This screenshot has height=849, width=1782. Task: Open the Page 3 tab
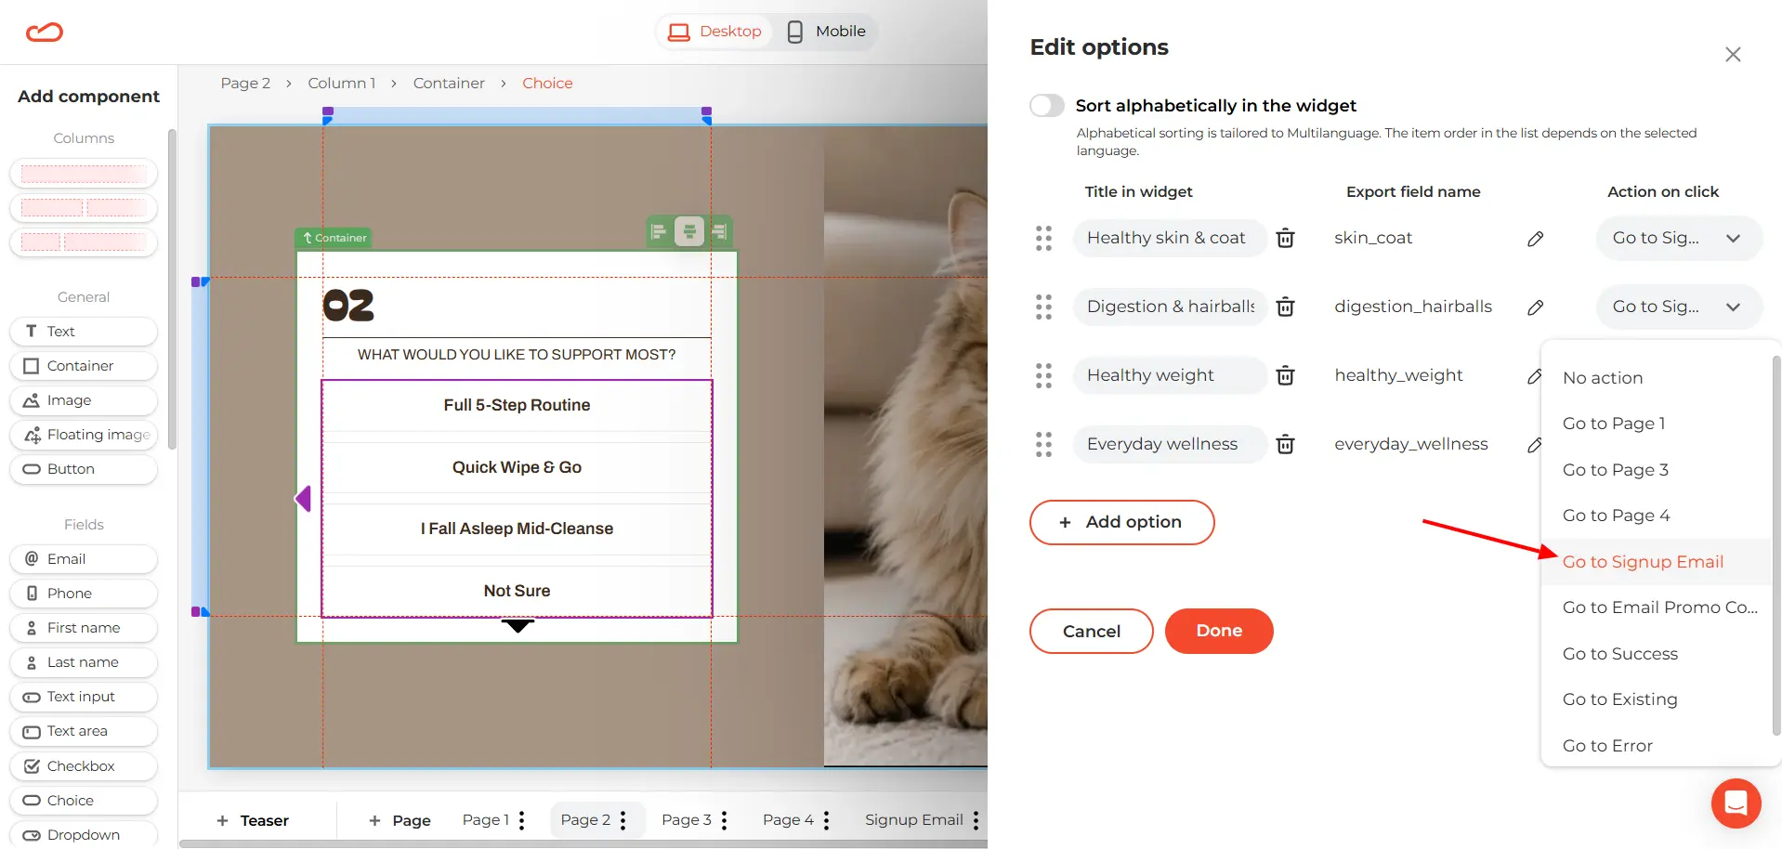686,820
